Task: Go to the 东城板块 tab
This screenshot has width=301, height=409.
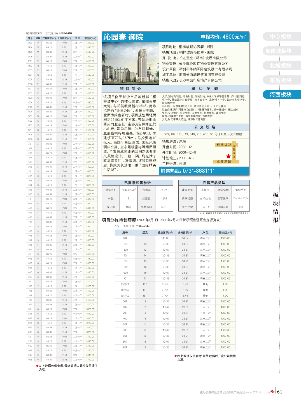Action: (281, 80)
